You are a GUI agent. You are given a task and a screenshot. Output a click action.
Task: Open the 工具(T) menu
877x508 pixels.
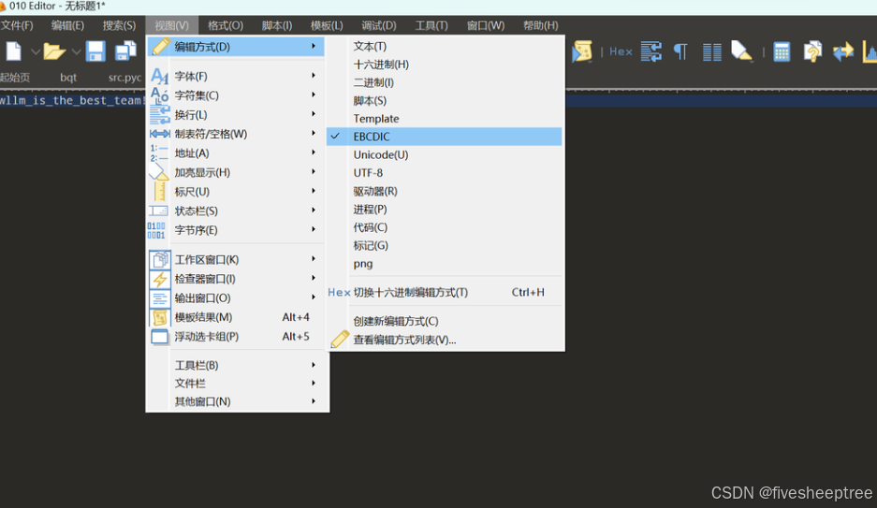click(431, 25)
